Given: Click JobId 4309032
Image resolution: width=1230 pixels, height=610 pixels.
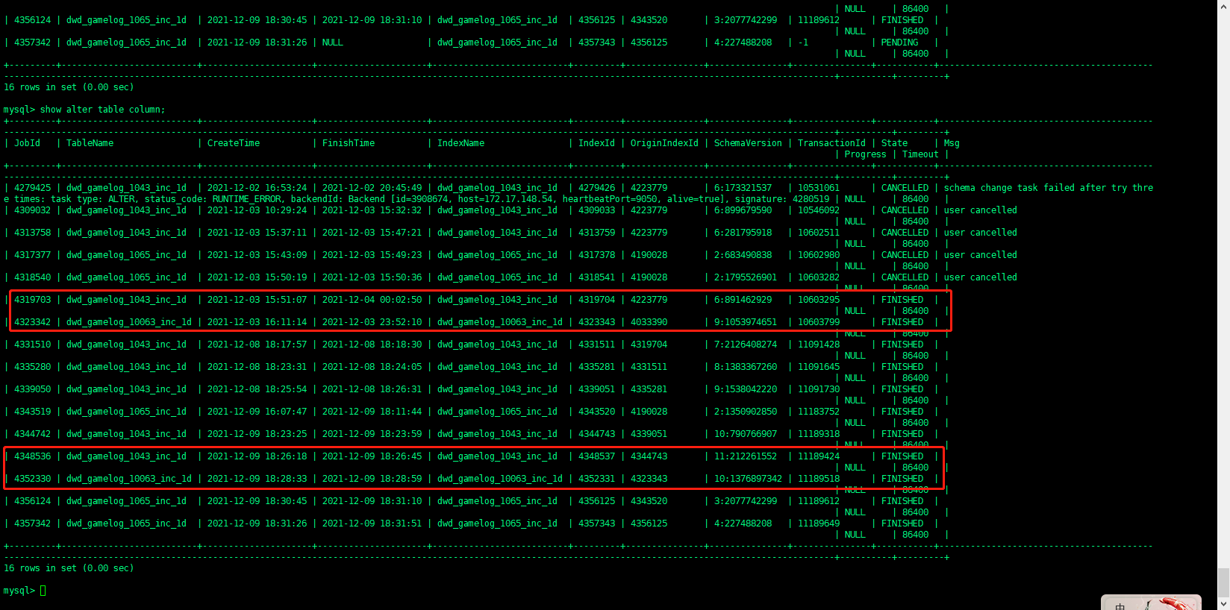Looking at the screenshot, I should 32,210.
